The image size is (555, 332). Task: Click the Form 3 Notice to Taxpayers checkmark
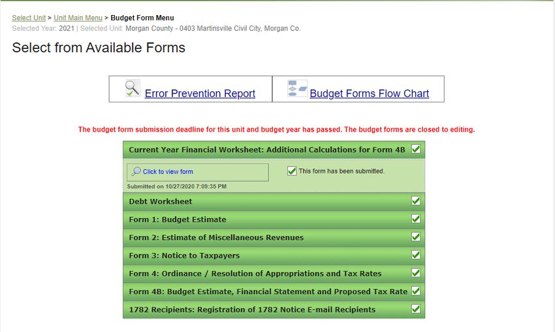pos(416,255)
